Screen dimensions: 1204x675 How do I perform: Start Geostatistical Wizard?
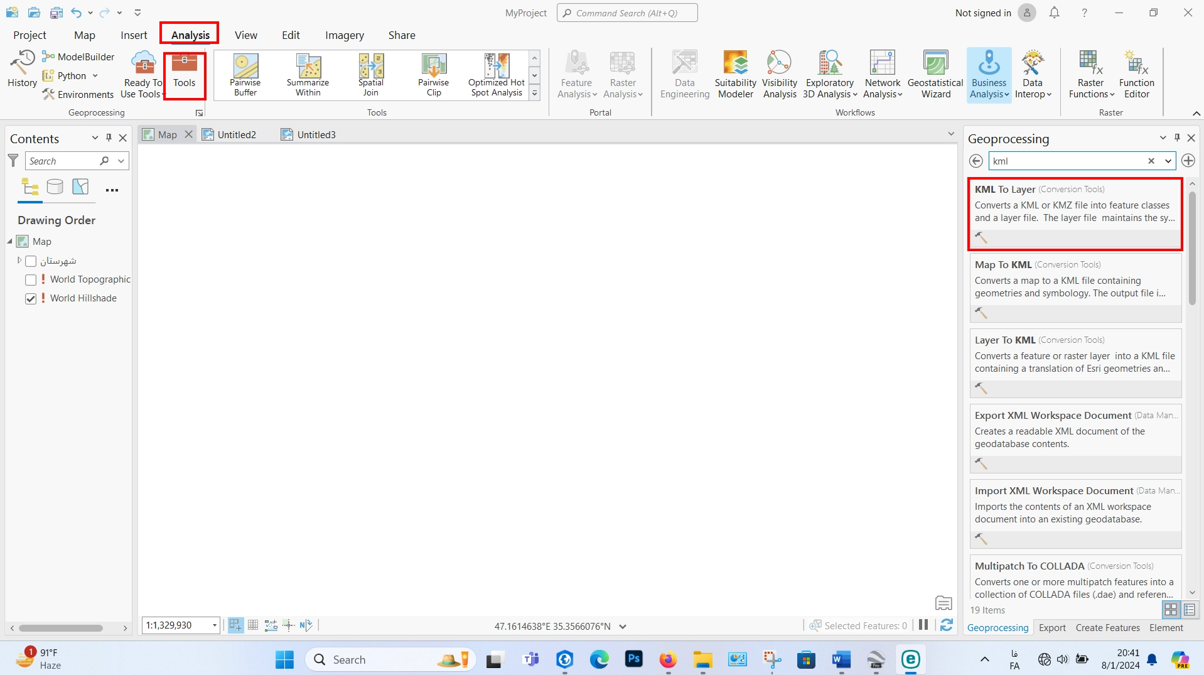point(935,74)
